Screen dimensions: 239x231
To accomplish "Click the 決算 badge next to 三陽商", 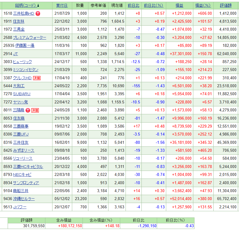I will pos(35,110).
